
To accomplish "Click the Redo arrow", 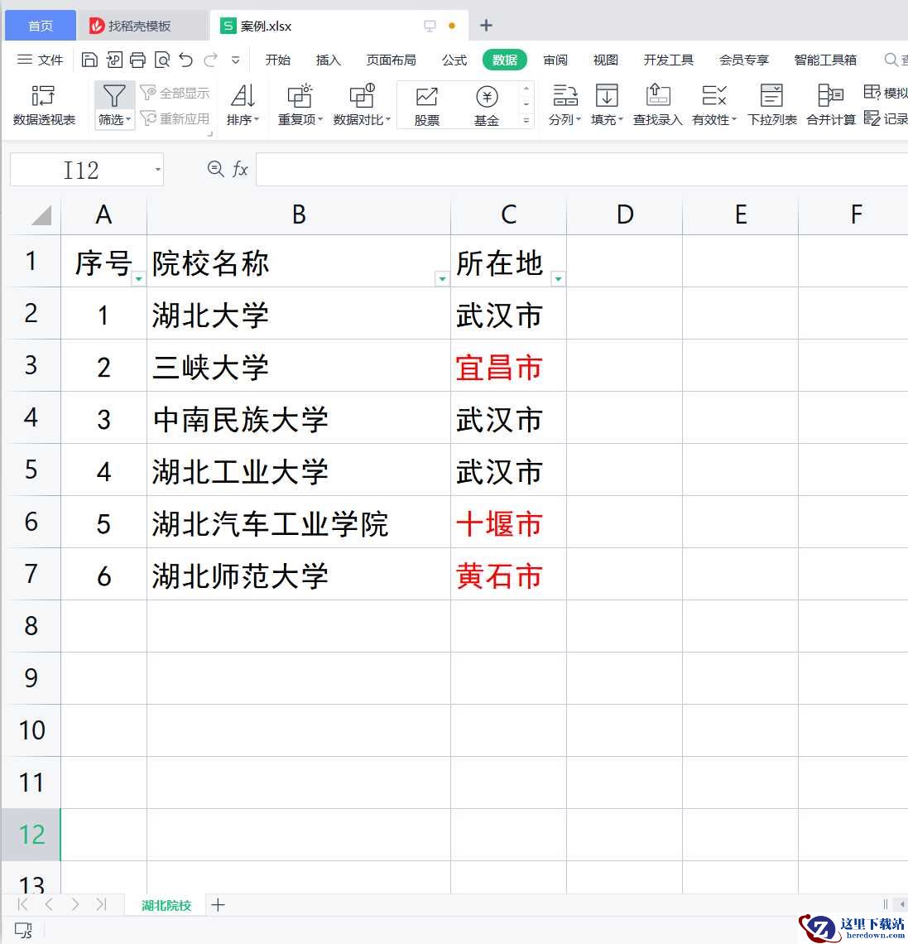I will (x=210, y=60).
